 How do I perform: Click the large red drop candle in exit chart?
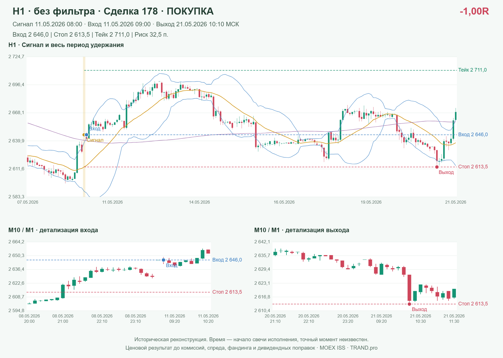coord(409,288)
